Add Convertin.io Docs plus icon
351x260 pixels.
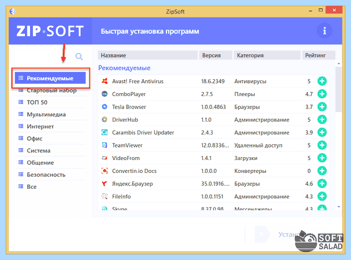(322, 171)
